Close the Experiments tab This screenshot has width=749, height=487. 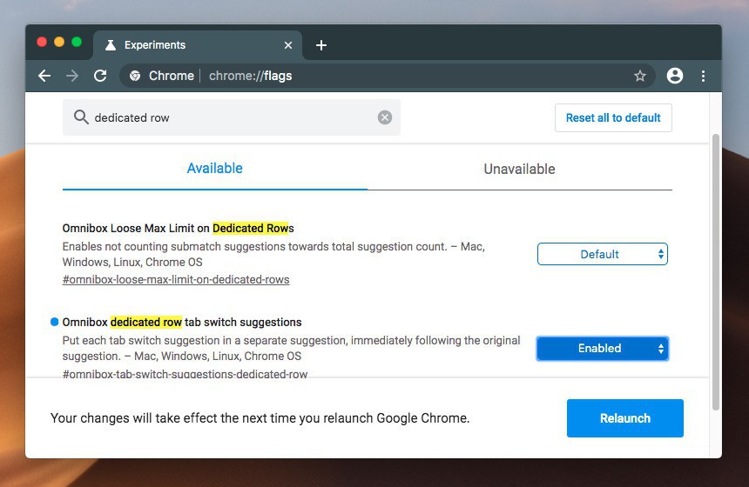click(x=288, y=45)
